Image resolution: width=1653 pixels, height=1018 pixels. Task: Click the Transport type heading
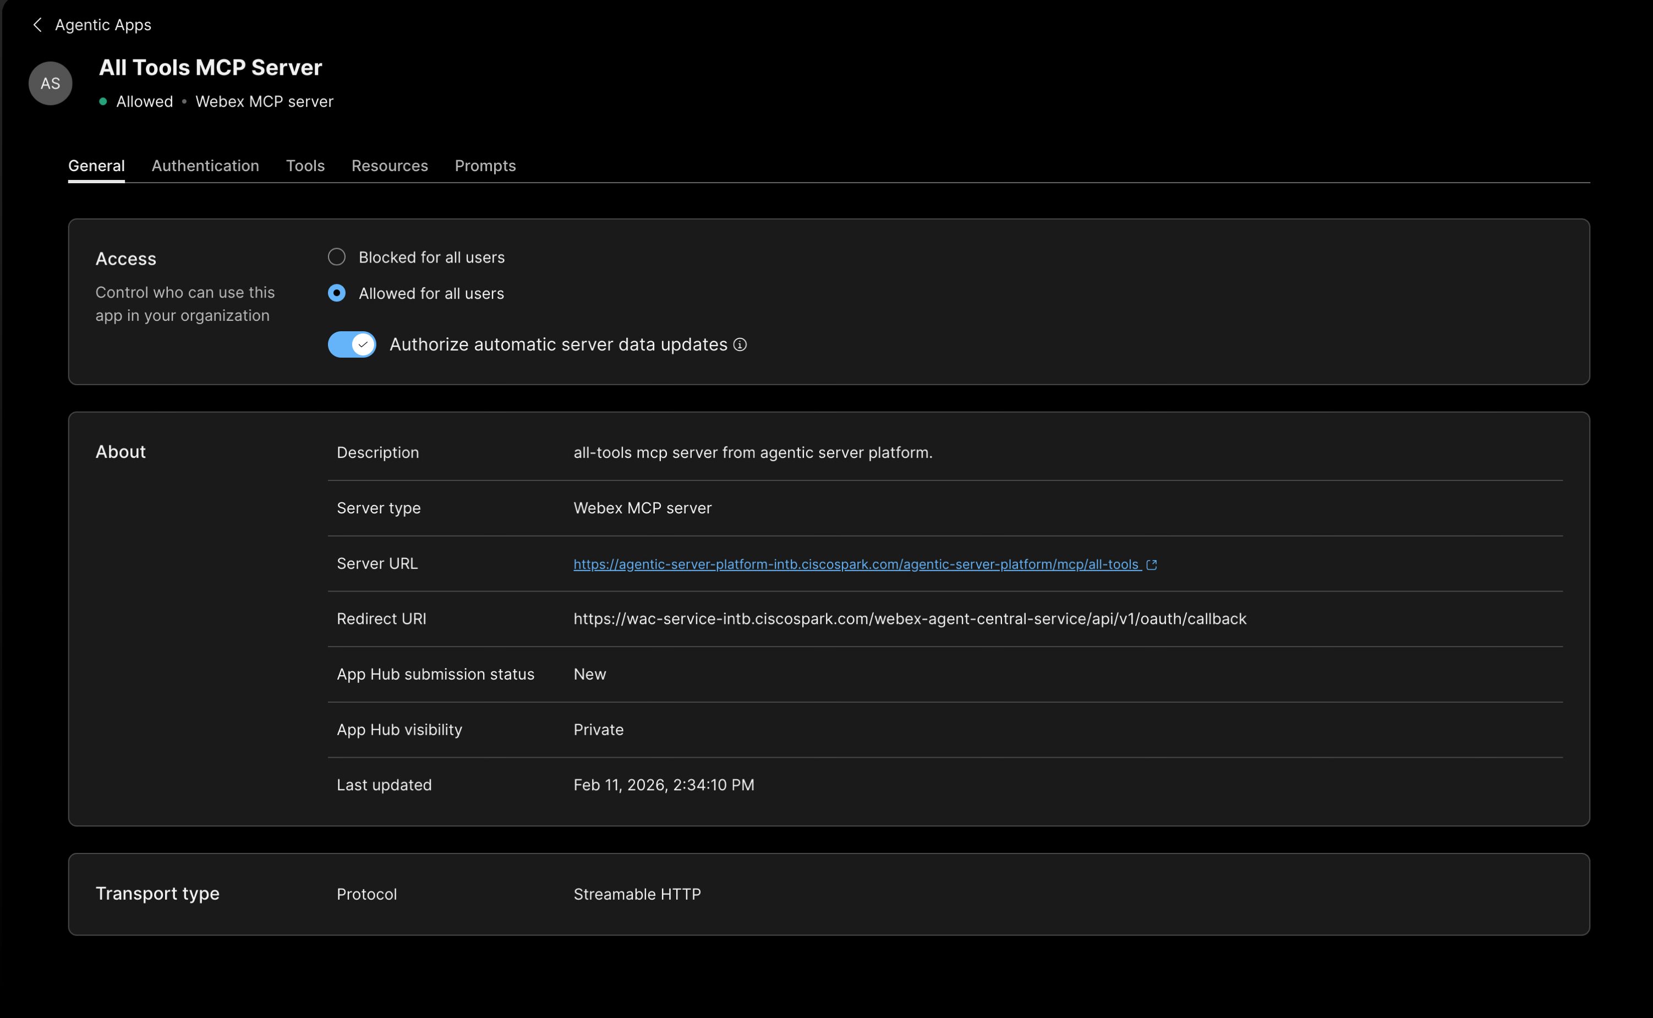157,894
